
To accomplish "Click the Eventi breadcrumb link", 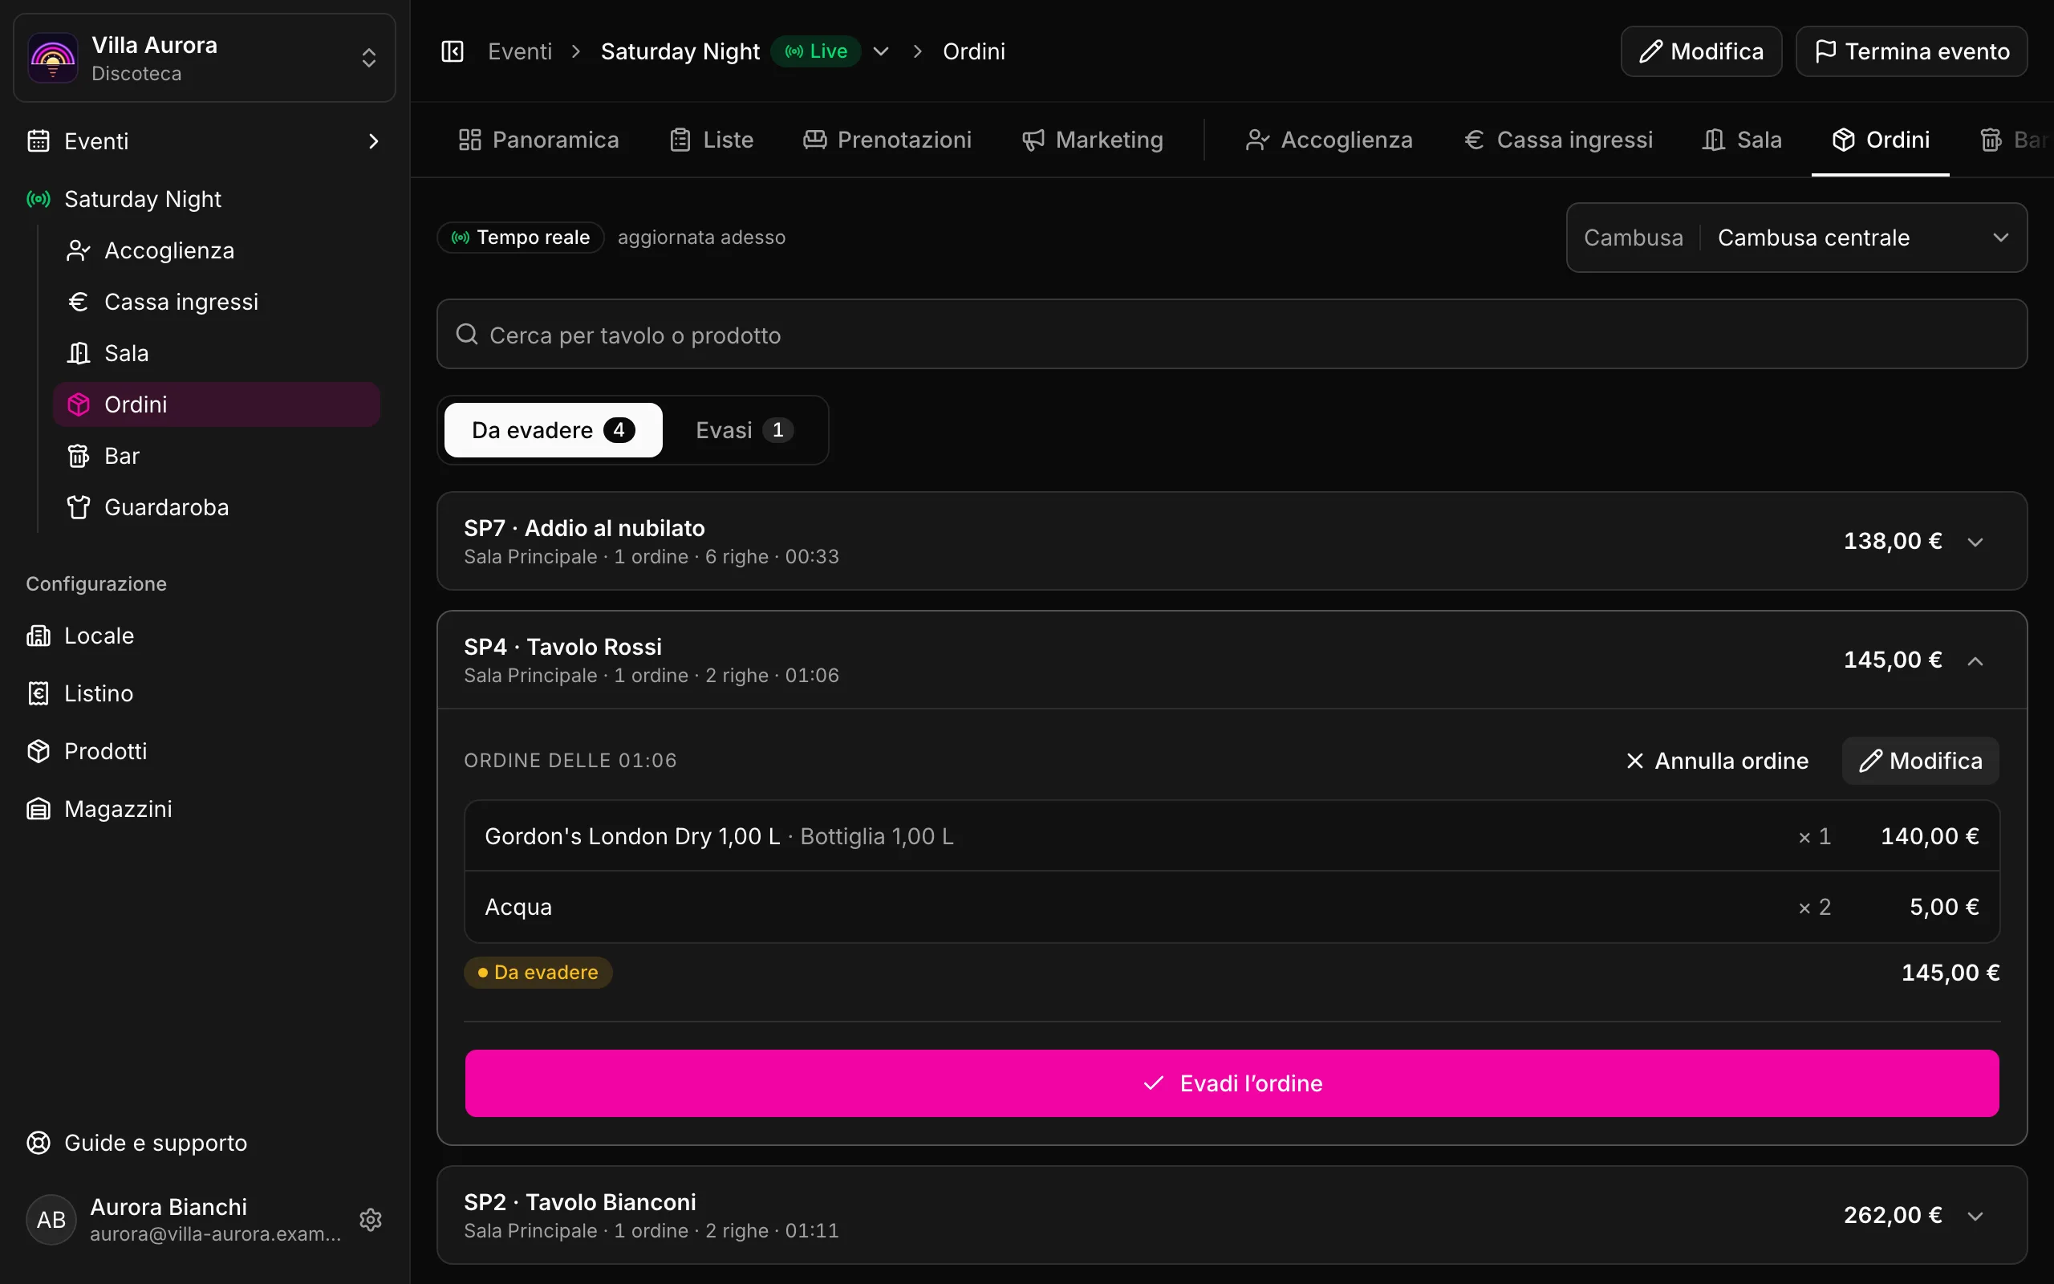I will pyautogui.click(x=520, y=52).
